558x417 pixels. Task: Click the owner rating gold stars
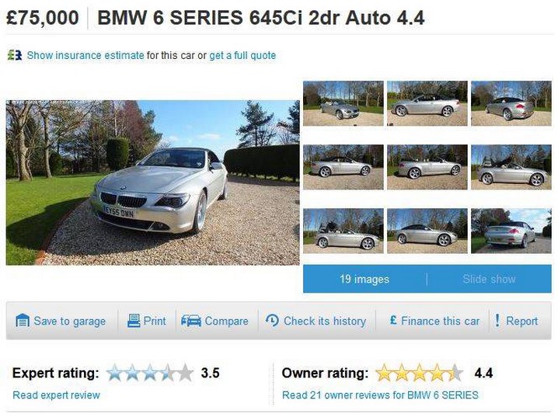(x=420, y=373)
